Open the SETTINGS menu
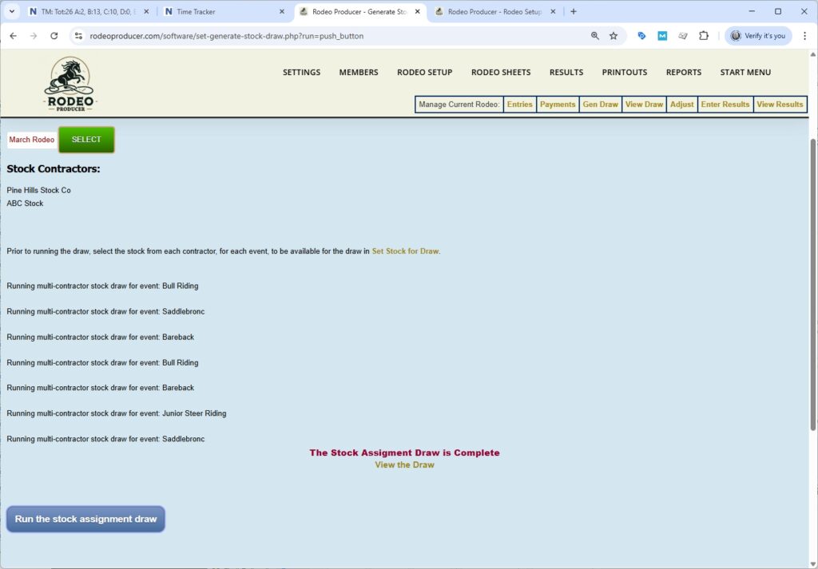Image resolution: width=818 pixels, height=569 pixels. click(x=301, y=73)
